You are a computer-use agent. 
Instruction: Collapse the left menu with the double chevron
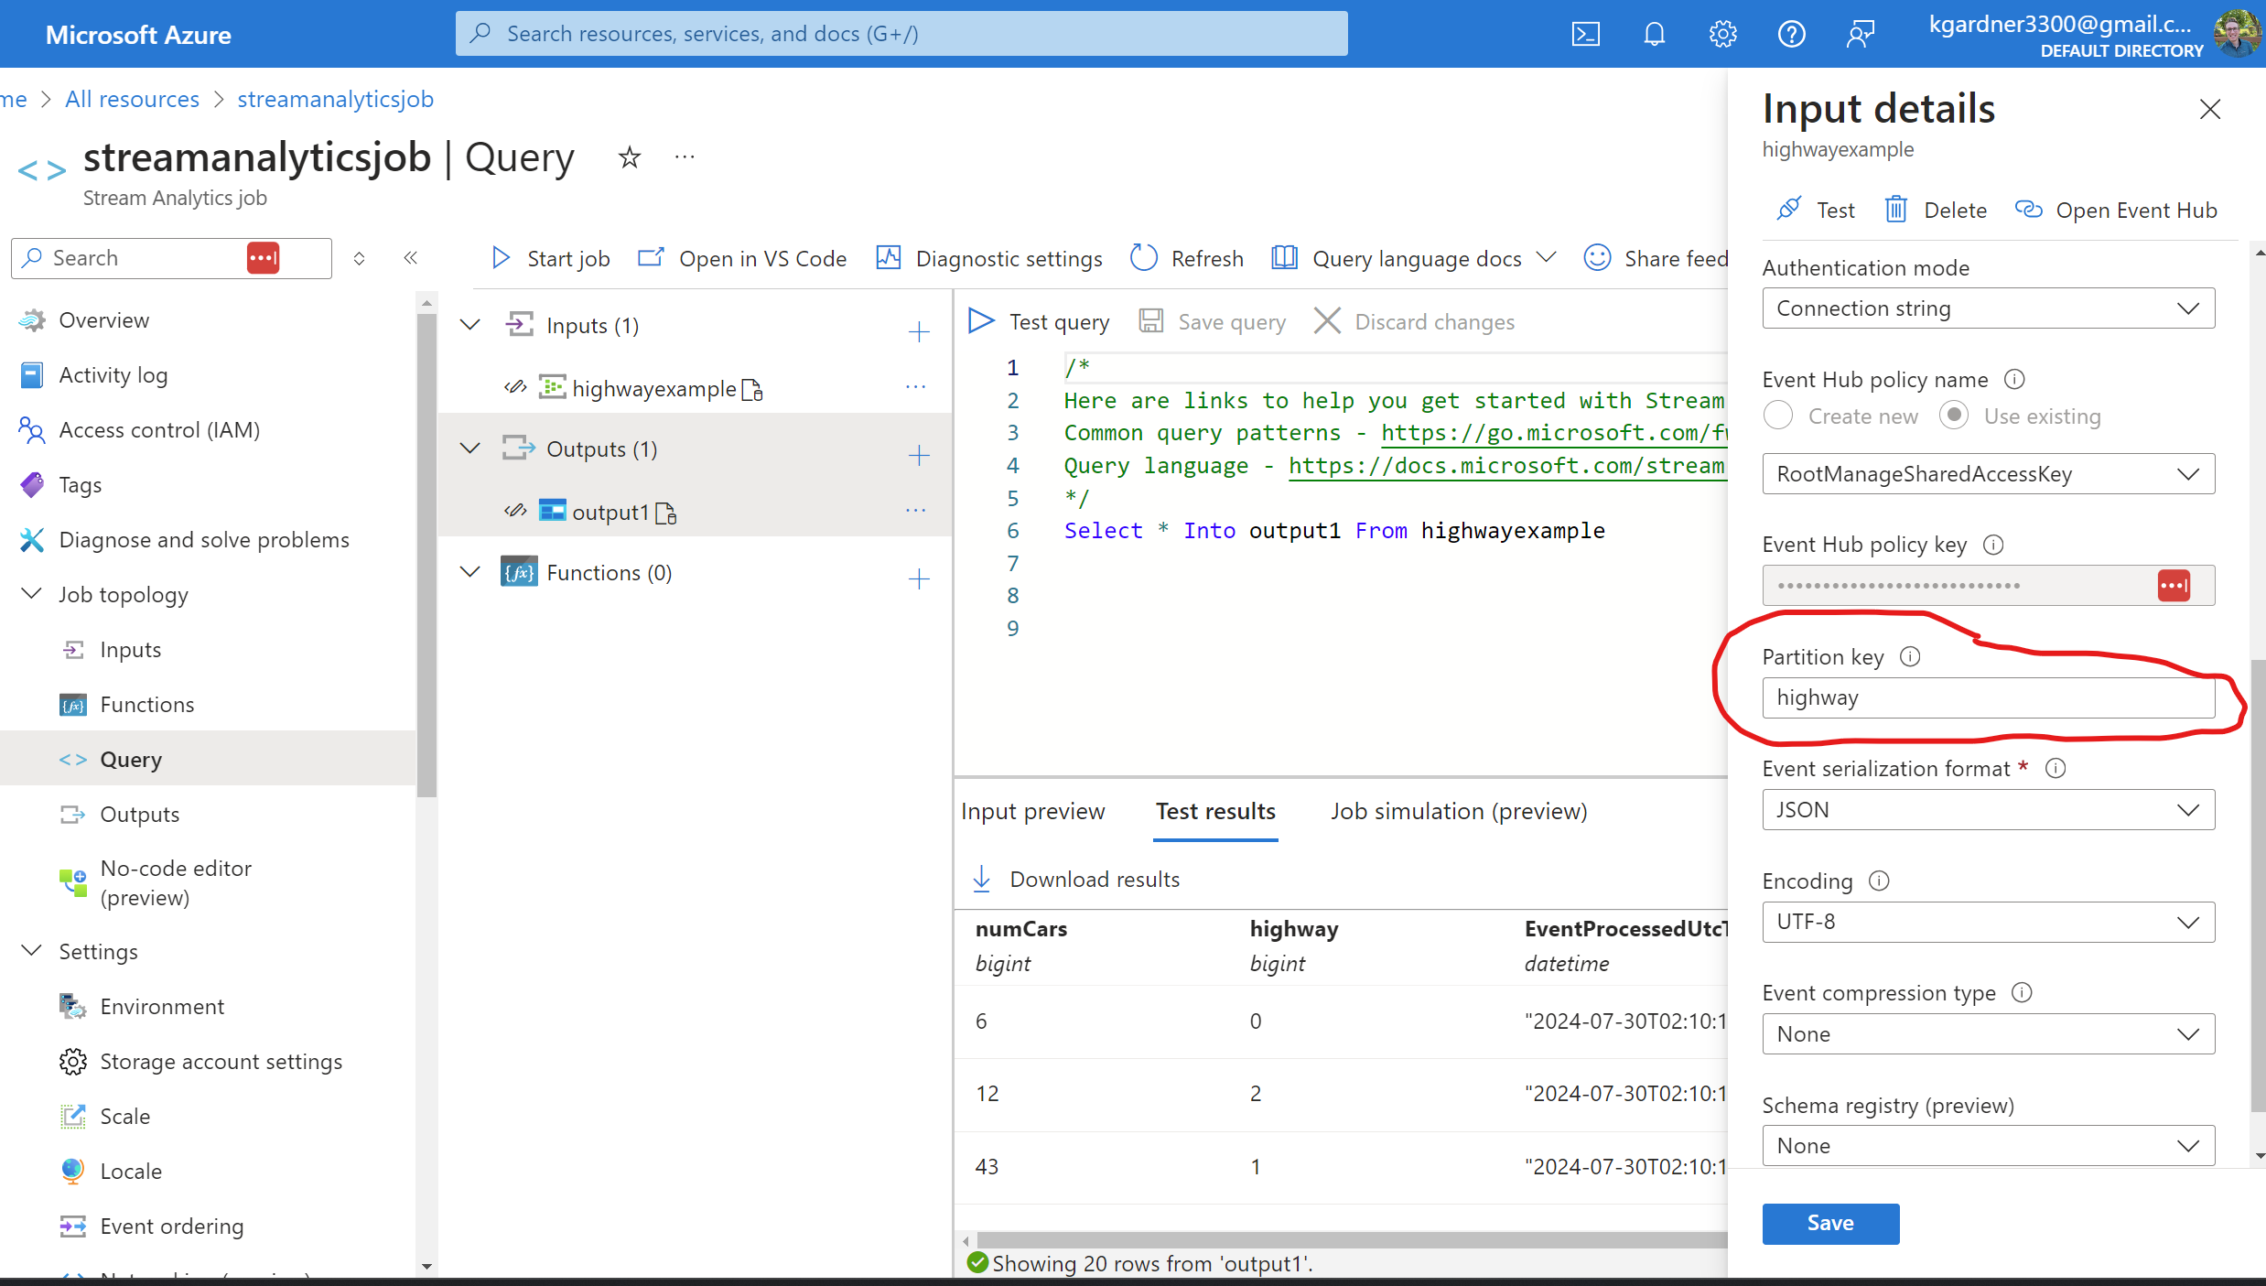(411, 258)
